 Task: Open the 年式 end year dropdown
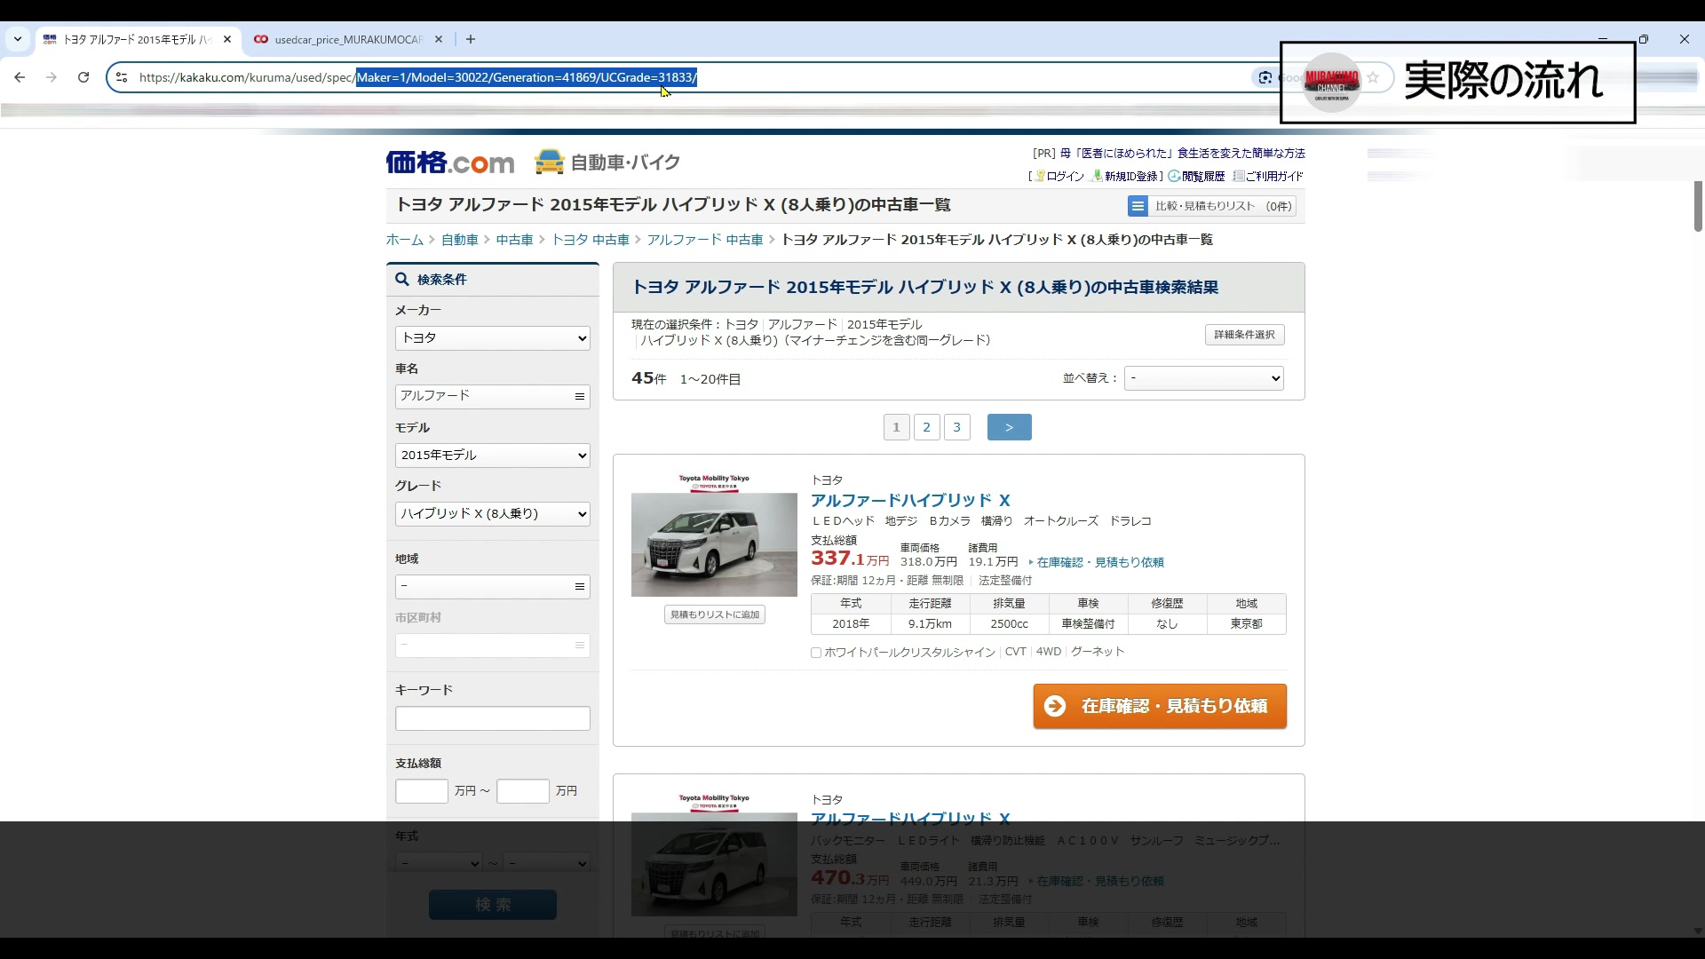pos(546,863)
